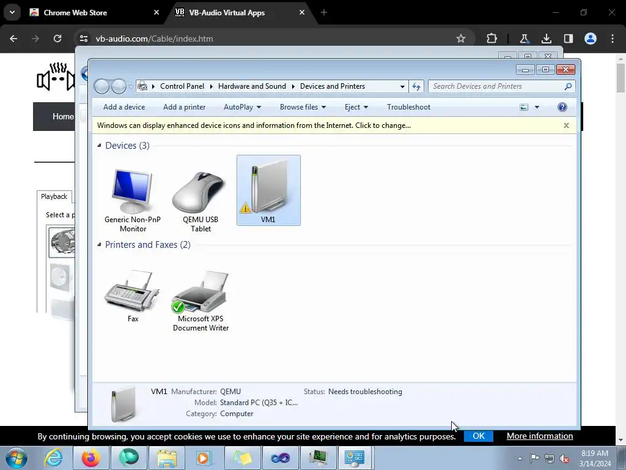Viewport: 626px width, 470px height.
Task: Click Add a device
Action: point(124,107)
